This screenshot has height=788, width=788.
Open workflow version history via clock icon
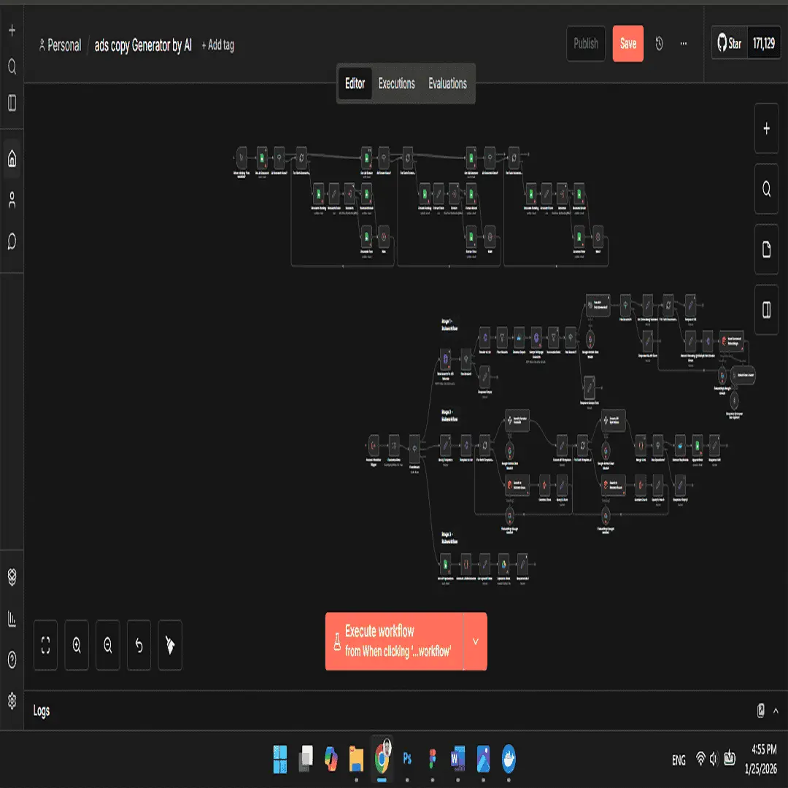click(659, 44)
